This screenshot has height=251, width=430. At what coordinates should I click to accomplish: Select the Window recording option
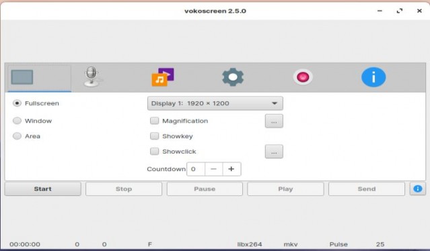pos(17,121)
